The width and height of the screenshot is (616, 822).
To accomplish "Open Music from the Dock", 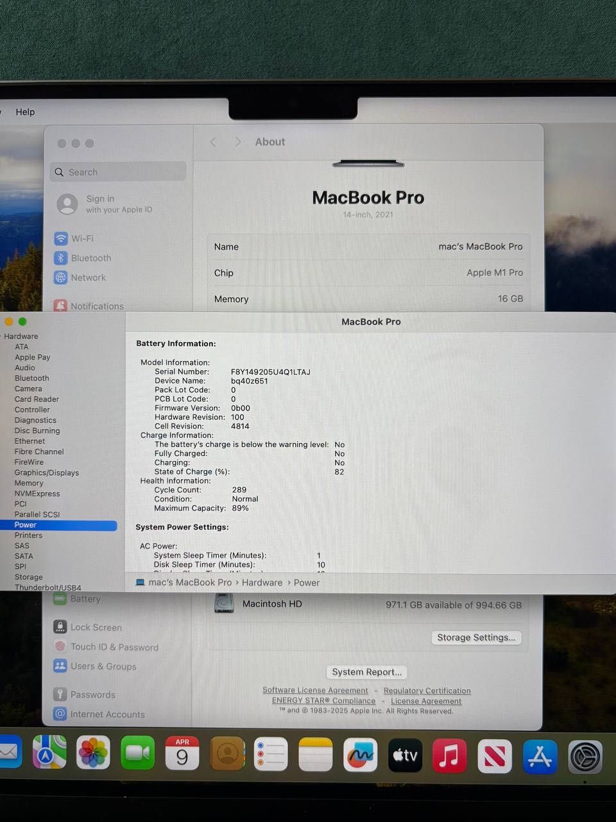I will coord(450,756).
